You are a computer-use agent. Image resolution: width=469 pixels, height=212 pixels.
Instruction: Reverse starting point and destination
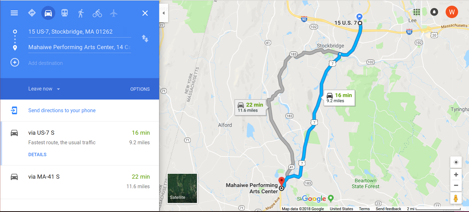click(145, 39)
